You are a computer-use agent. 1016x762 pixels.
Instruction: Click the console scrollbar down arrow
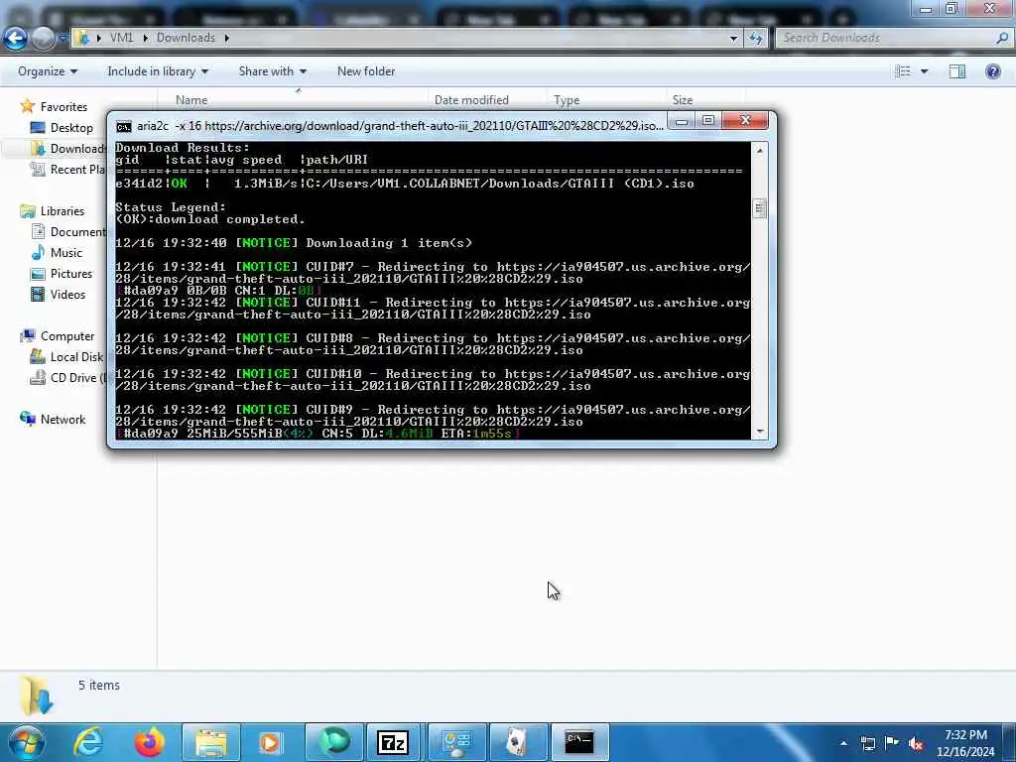[x=759, y=432]
